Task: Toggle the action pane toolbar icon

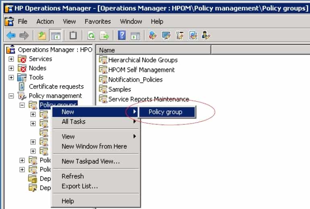Action: (x=135, y=36)
